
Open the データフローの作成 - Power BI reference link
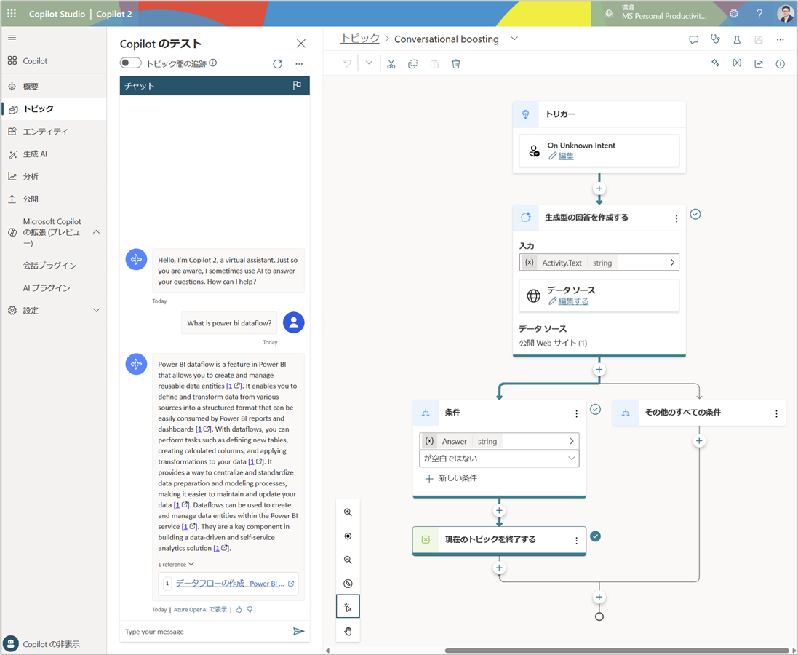point(230,583)
